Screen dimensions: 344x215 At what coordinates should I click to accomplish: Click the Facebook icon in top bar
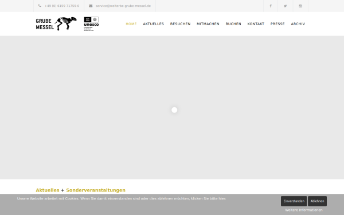tap(271, 6)
